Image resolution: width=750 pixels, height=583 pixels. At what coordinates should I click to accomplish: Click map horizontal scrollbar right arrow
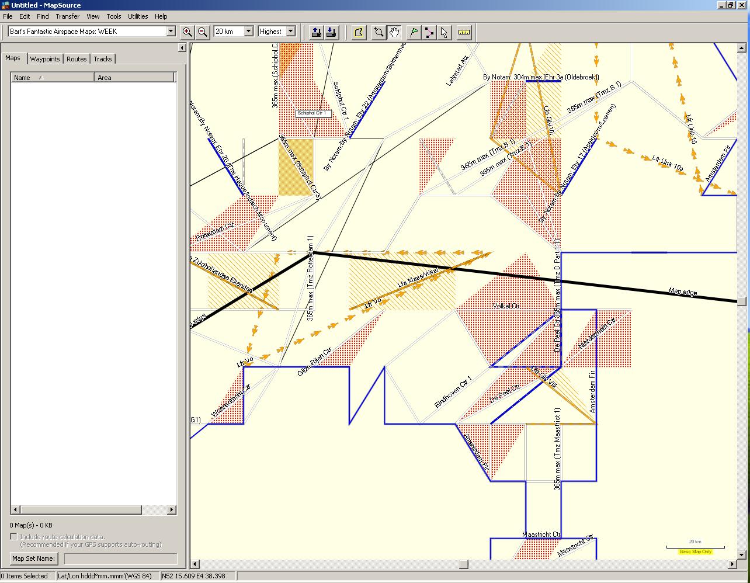click(732, 564)
